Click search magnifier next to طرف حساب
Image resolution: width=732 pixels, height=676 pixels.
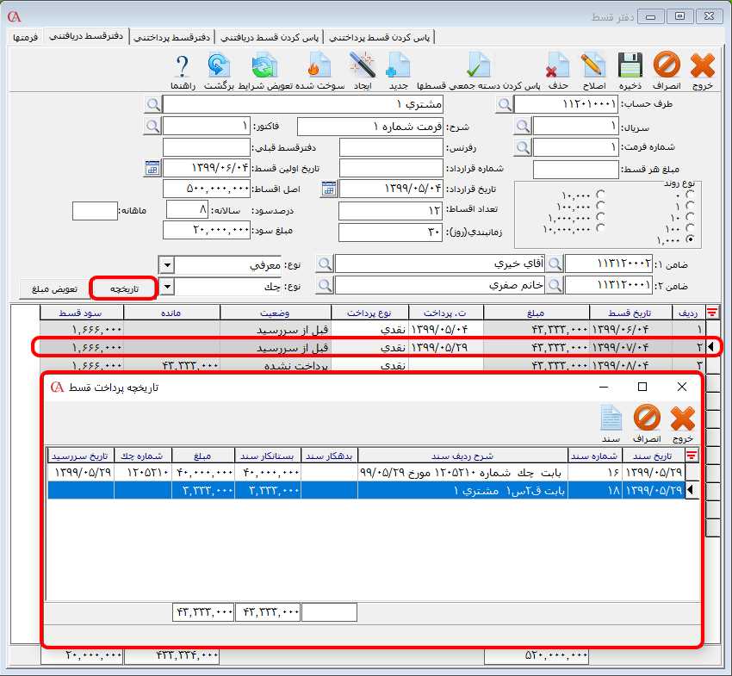click(505, 104)
